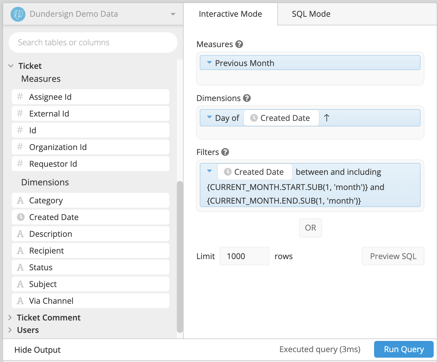Click the Created Date chip in Dimensions
Screen dimensions: 438x362
coord(281,118)
